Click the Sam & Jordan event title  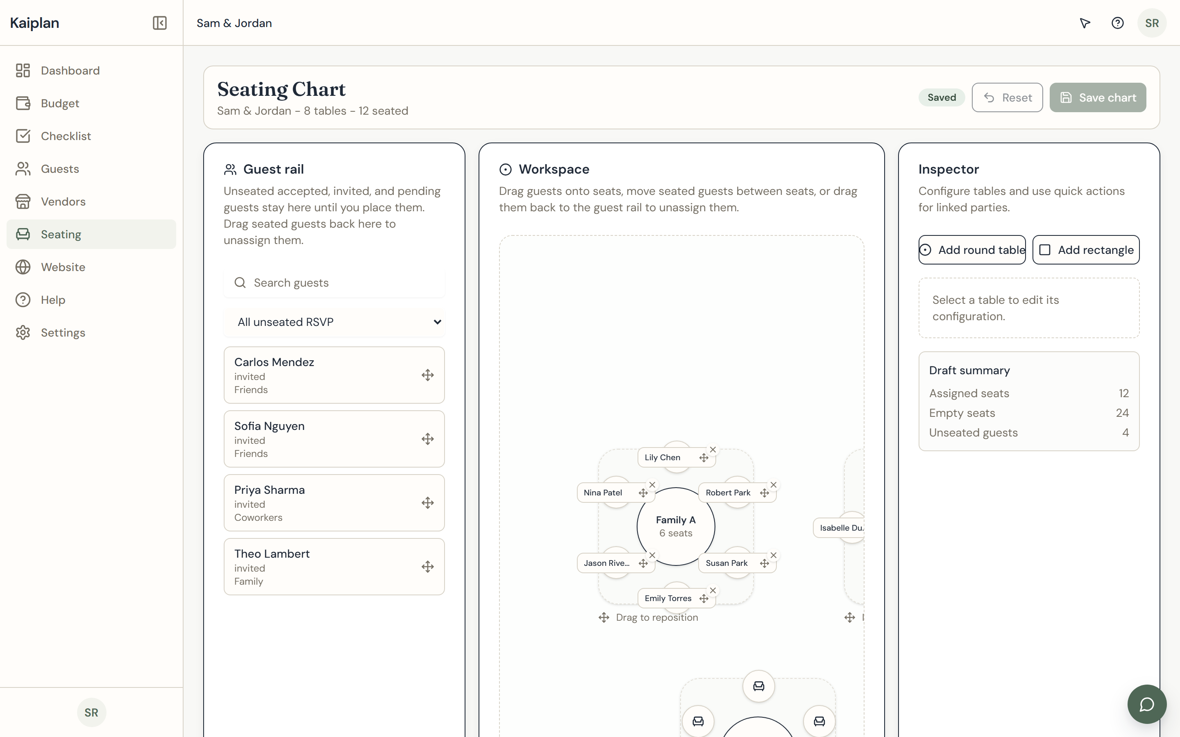coord(234,23)
